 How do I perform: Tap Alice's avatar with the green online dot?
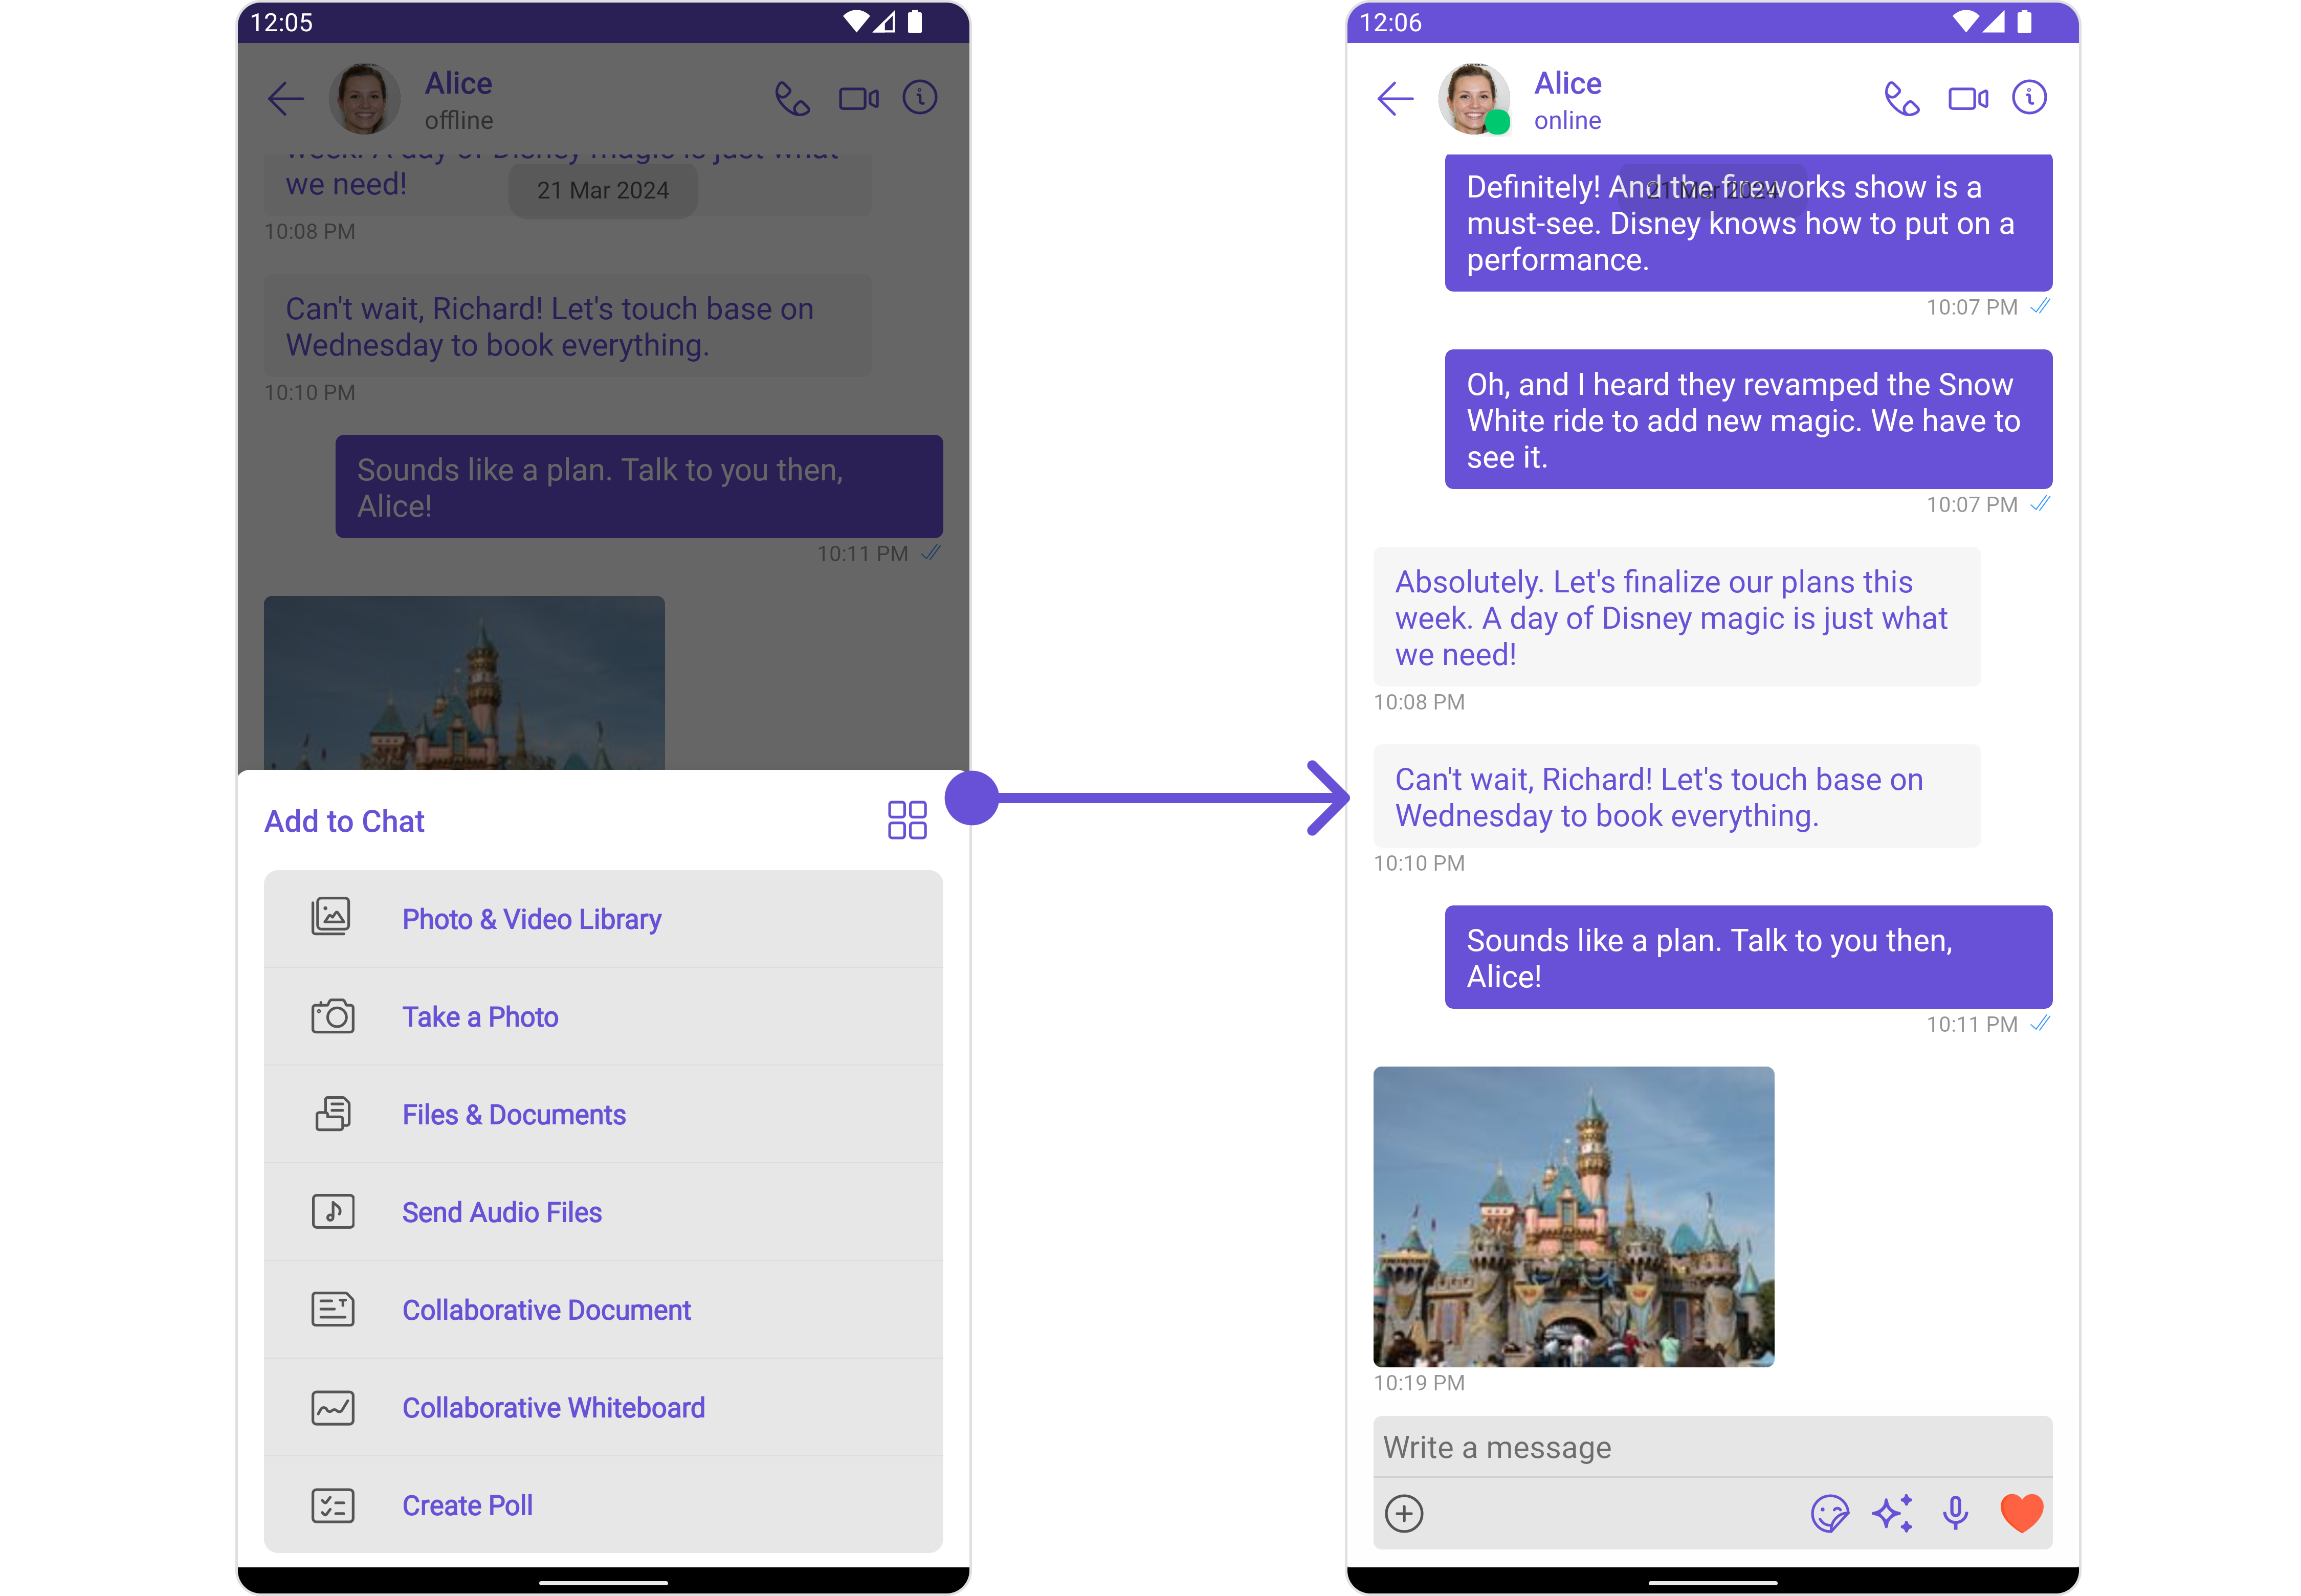pos(1473,99)
